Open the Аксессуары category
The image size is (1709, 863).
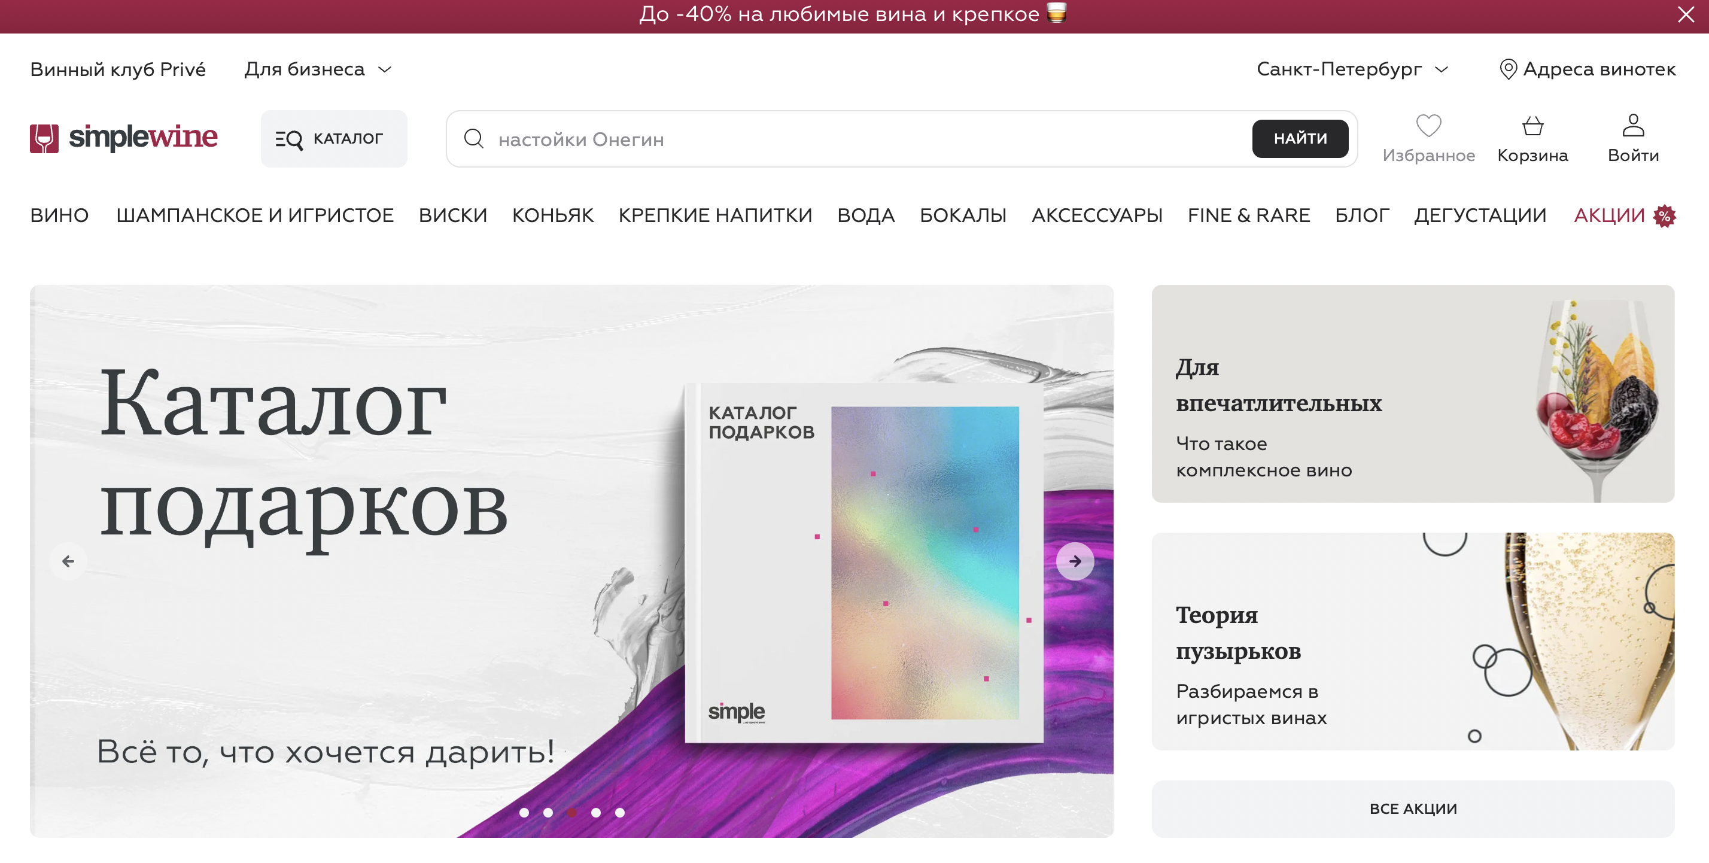point(1097,215)
